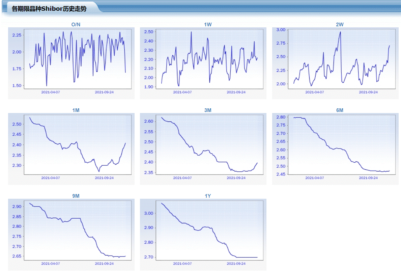This screenshot has width=401, height=273.
Task: Click the 1M chart title
Action: pos(76,110)
